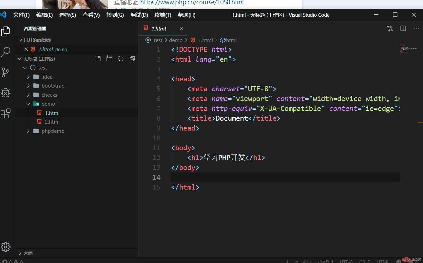Open the 编辑(E) menu
423x263 pixels.
coord(45,15)
